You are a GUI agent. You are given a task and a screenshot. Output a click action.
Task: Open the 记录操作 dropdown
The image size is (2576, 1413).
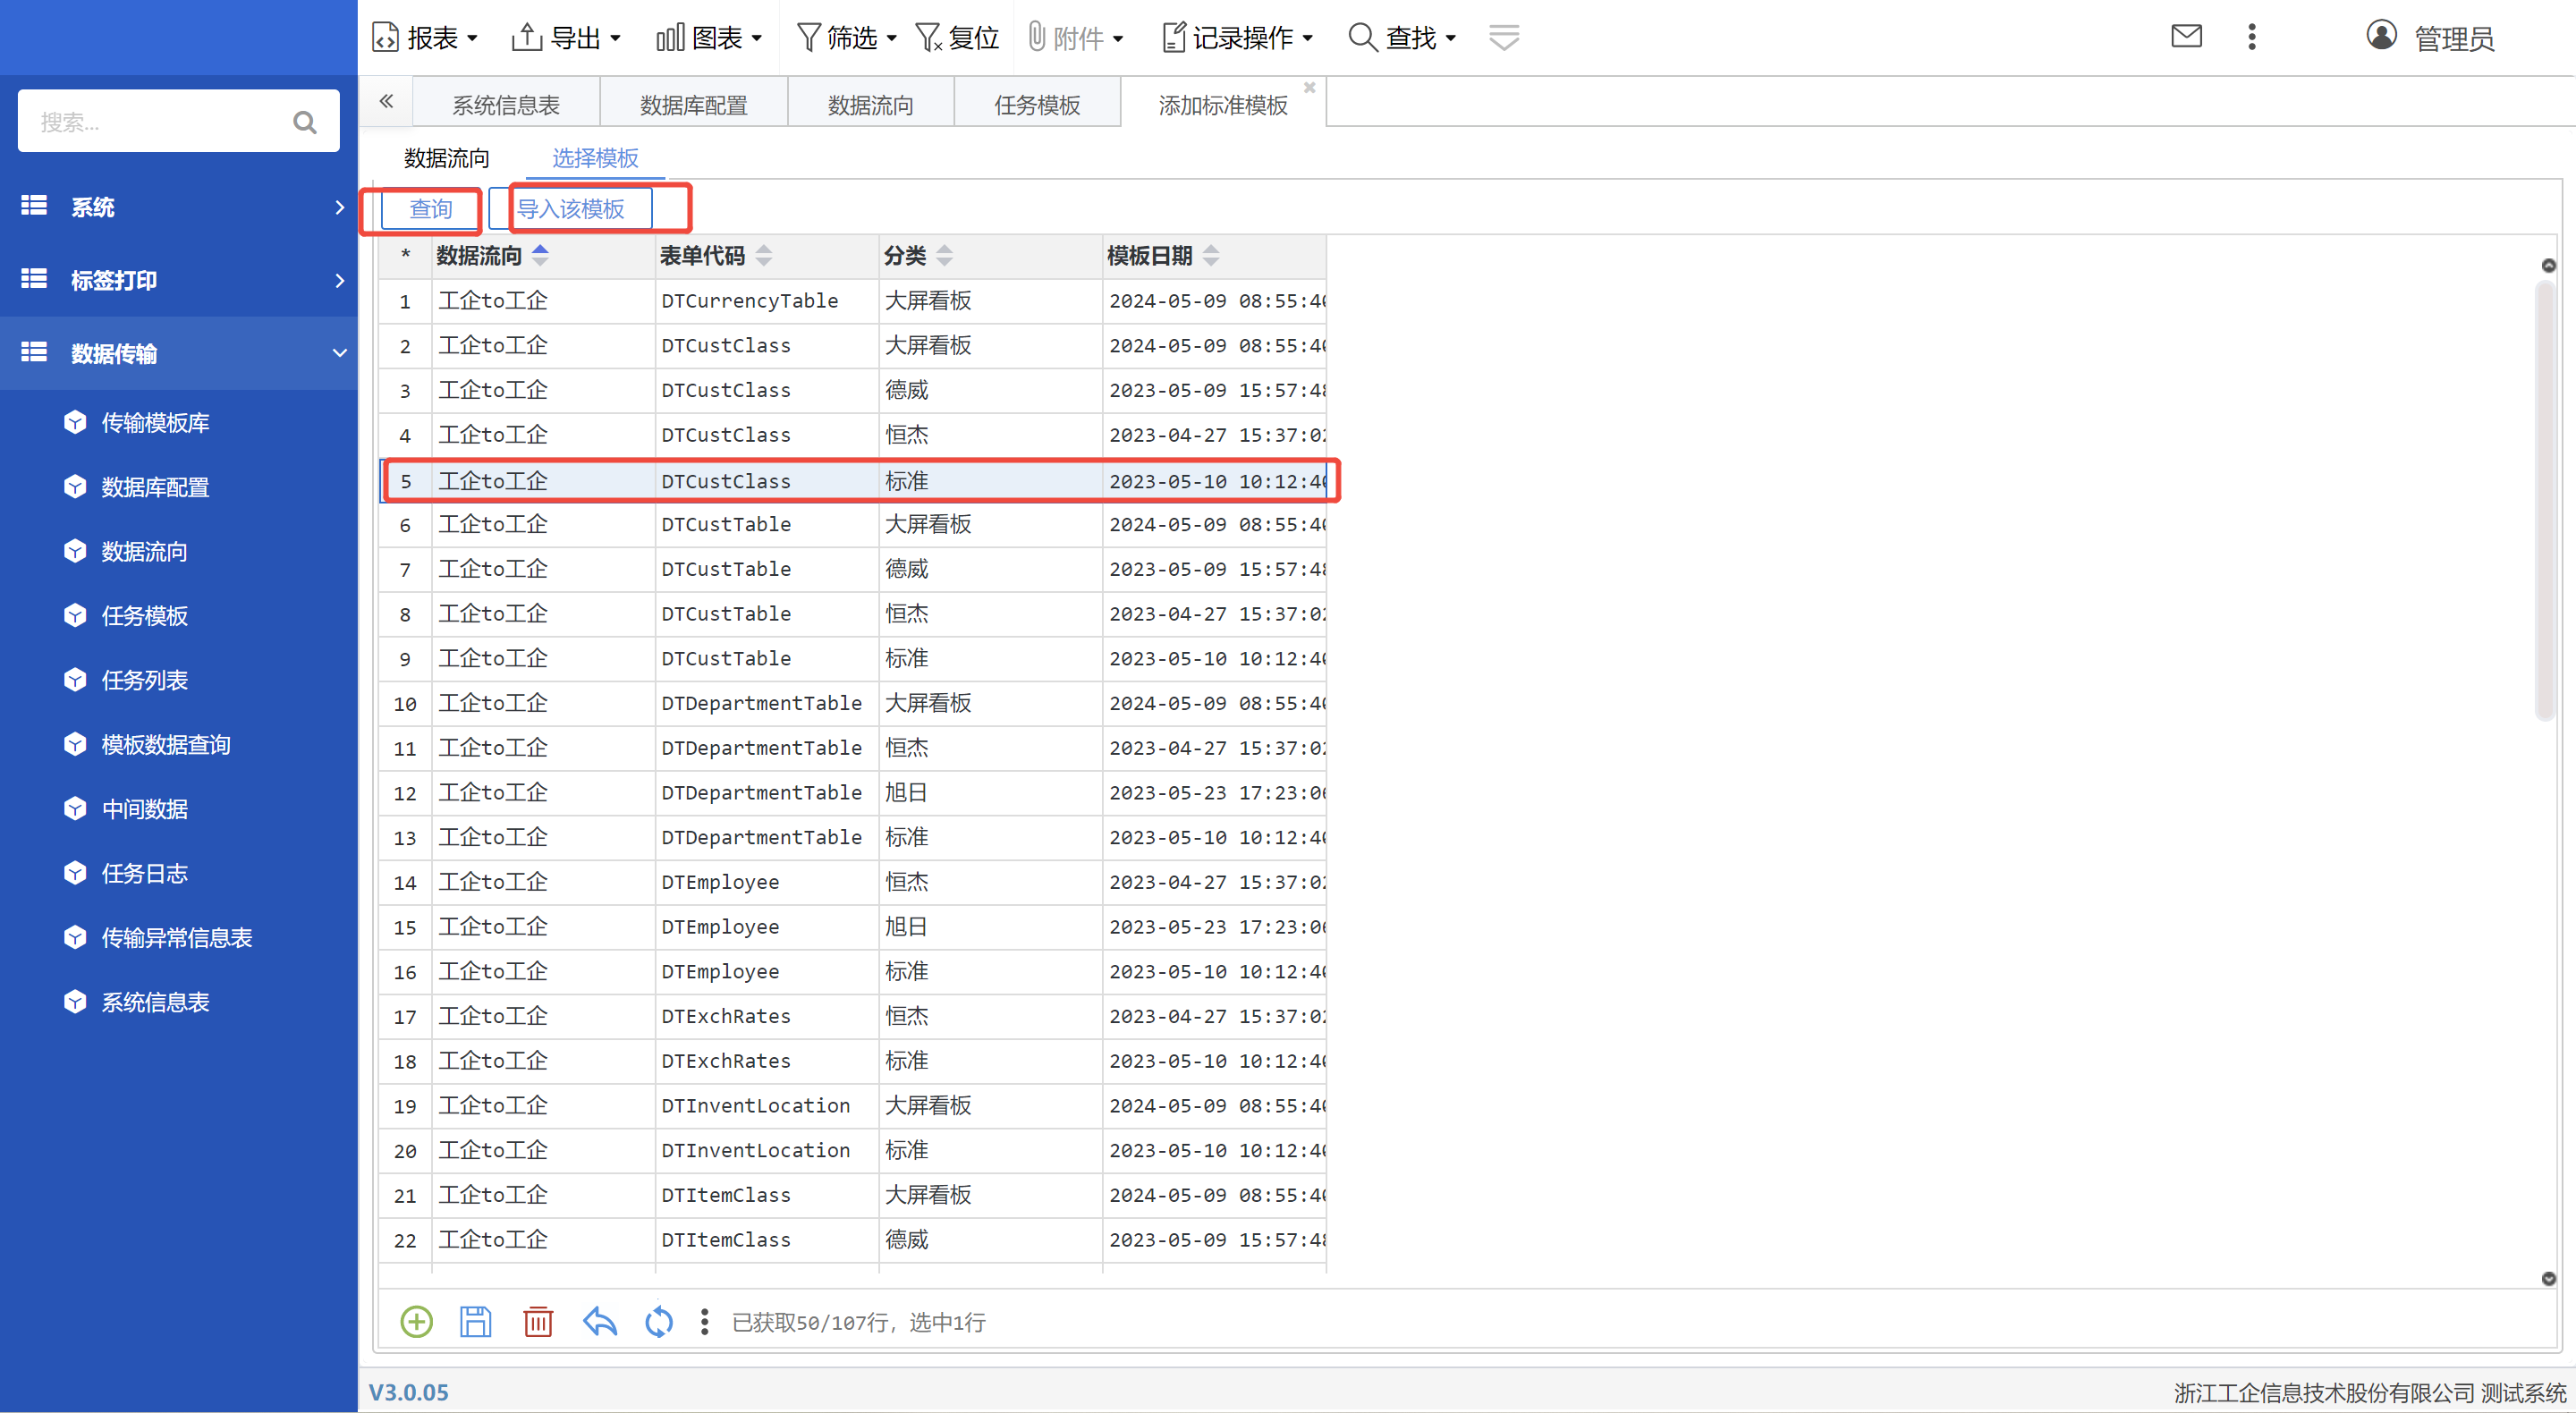point(1237,38)
